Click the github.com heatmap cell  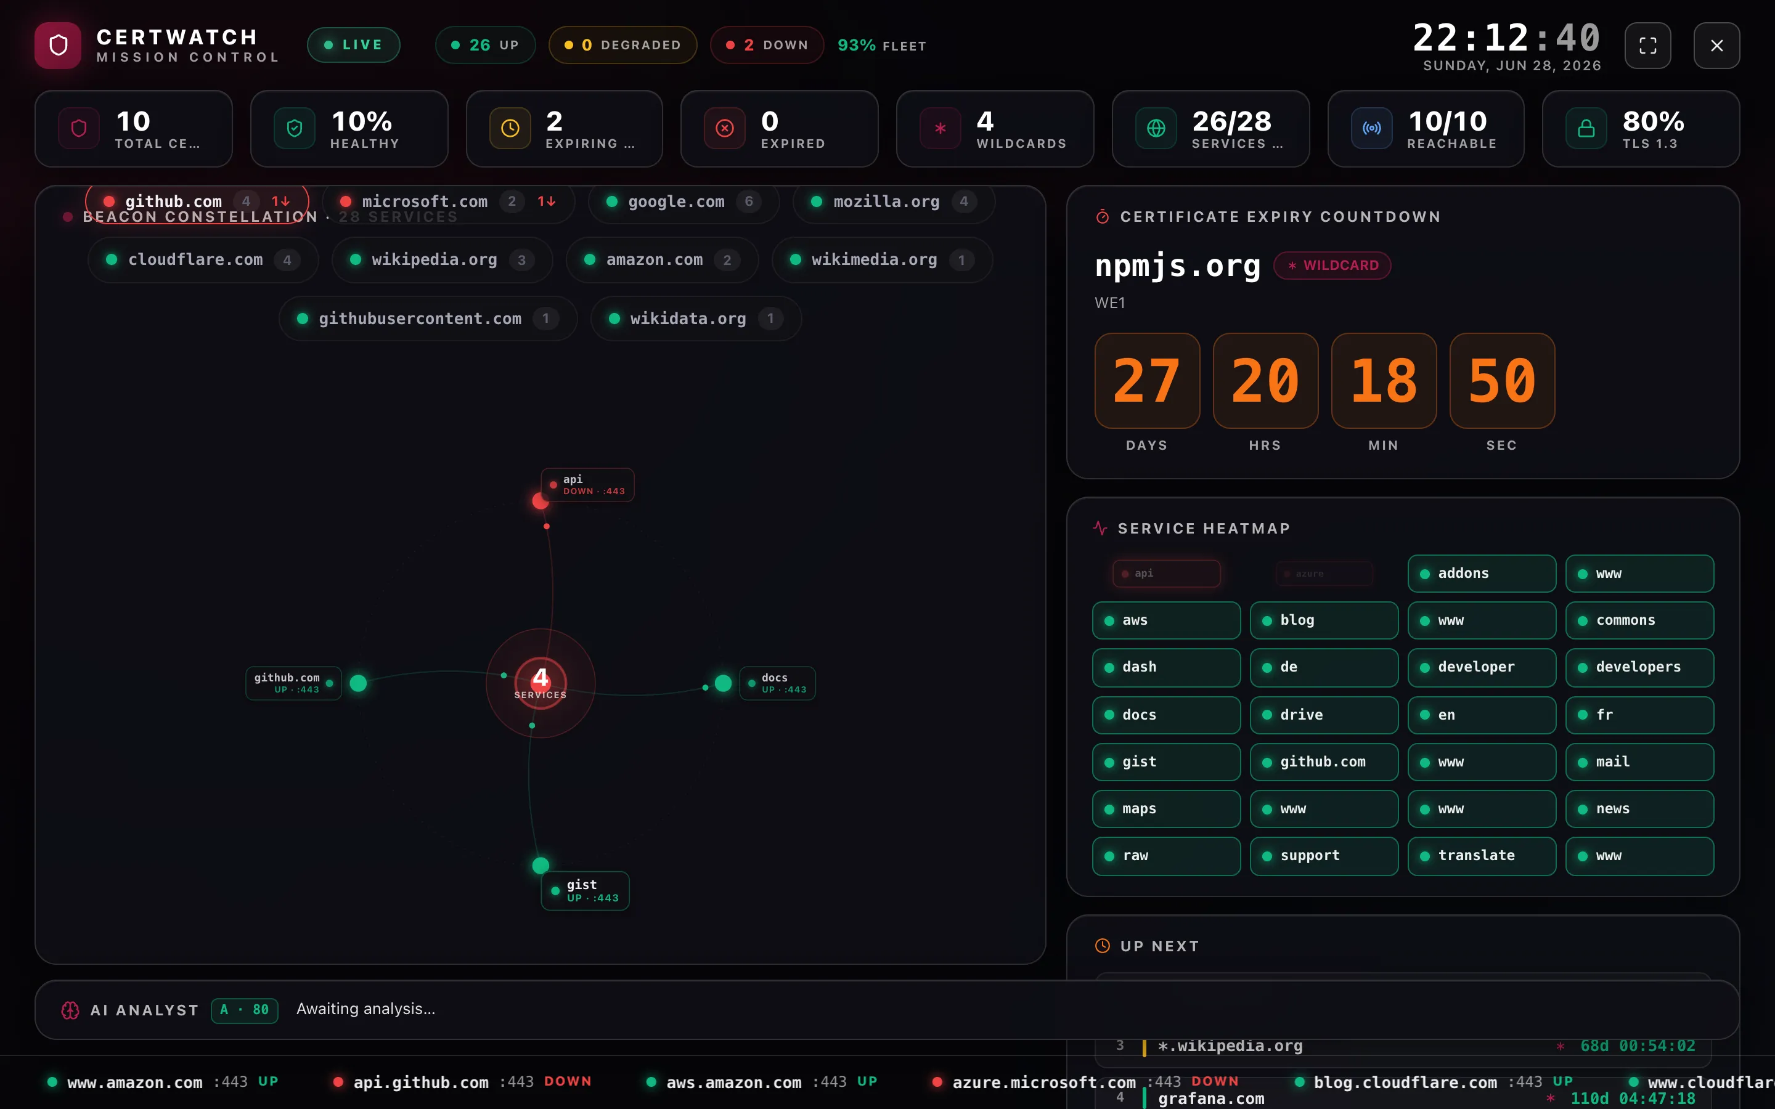click(1324, 762)
